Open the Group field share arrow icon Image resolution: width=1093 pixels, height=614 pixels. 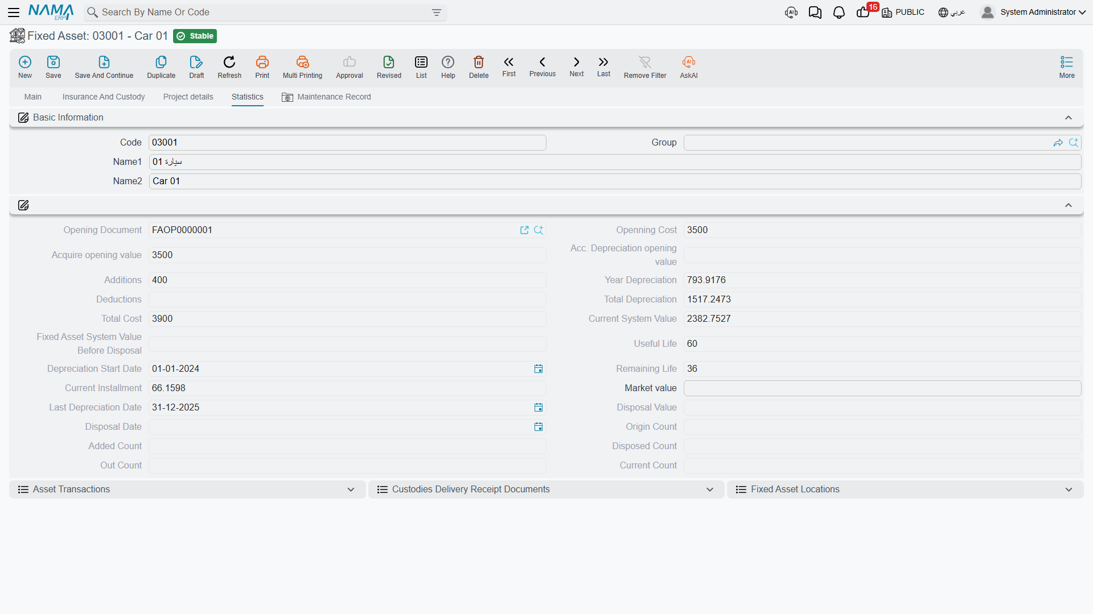coord(1058,143)
